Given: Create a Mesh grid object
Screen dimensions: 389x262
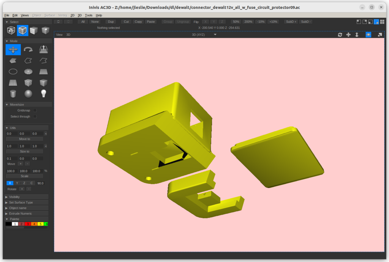Looking at the screenshot, I should (13, 83).
